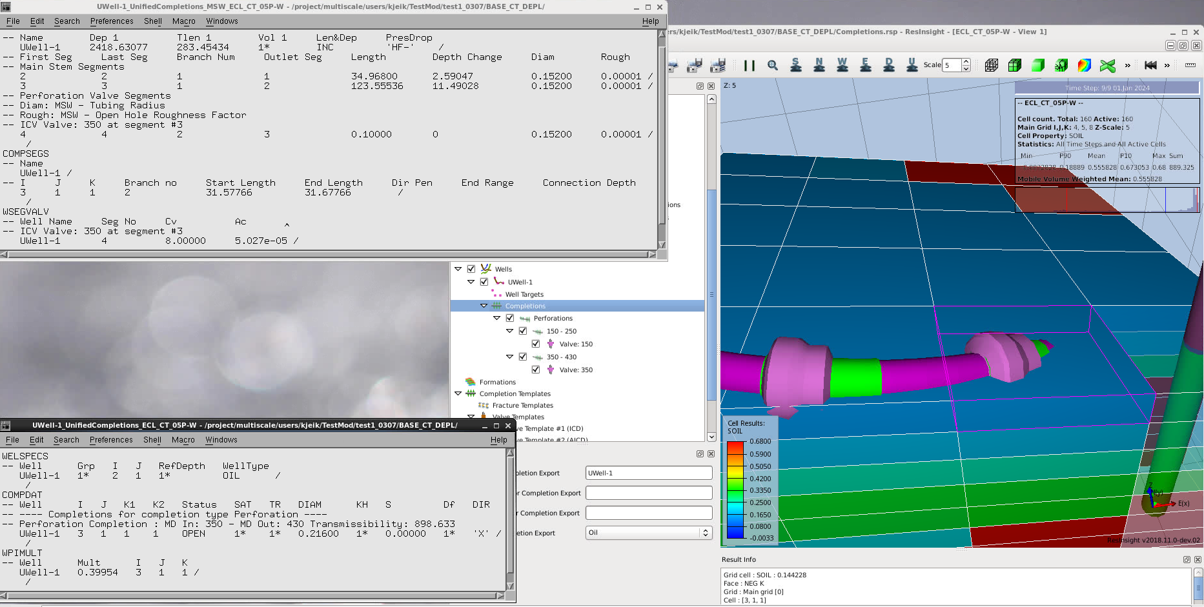Select the surface-with-mesh green cube draw style
The width and height of the screenshot is (1204, 607).
point(1015,65)
